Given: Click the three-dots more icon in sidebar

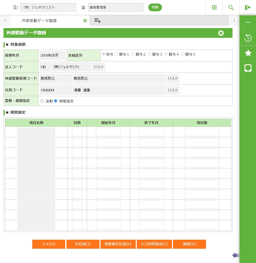Looking at the screenshot, I should (248, 22).
